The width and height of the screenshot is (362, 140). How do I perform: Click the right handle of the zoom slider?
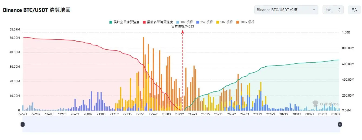pos(340,124)
